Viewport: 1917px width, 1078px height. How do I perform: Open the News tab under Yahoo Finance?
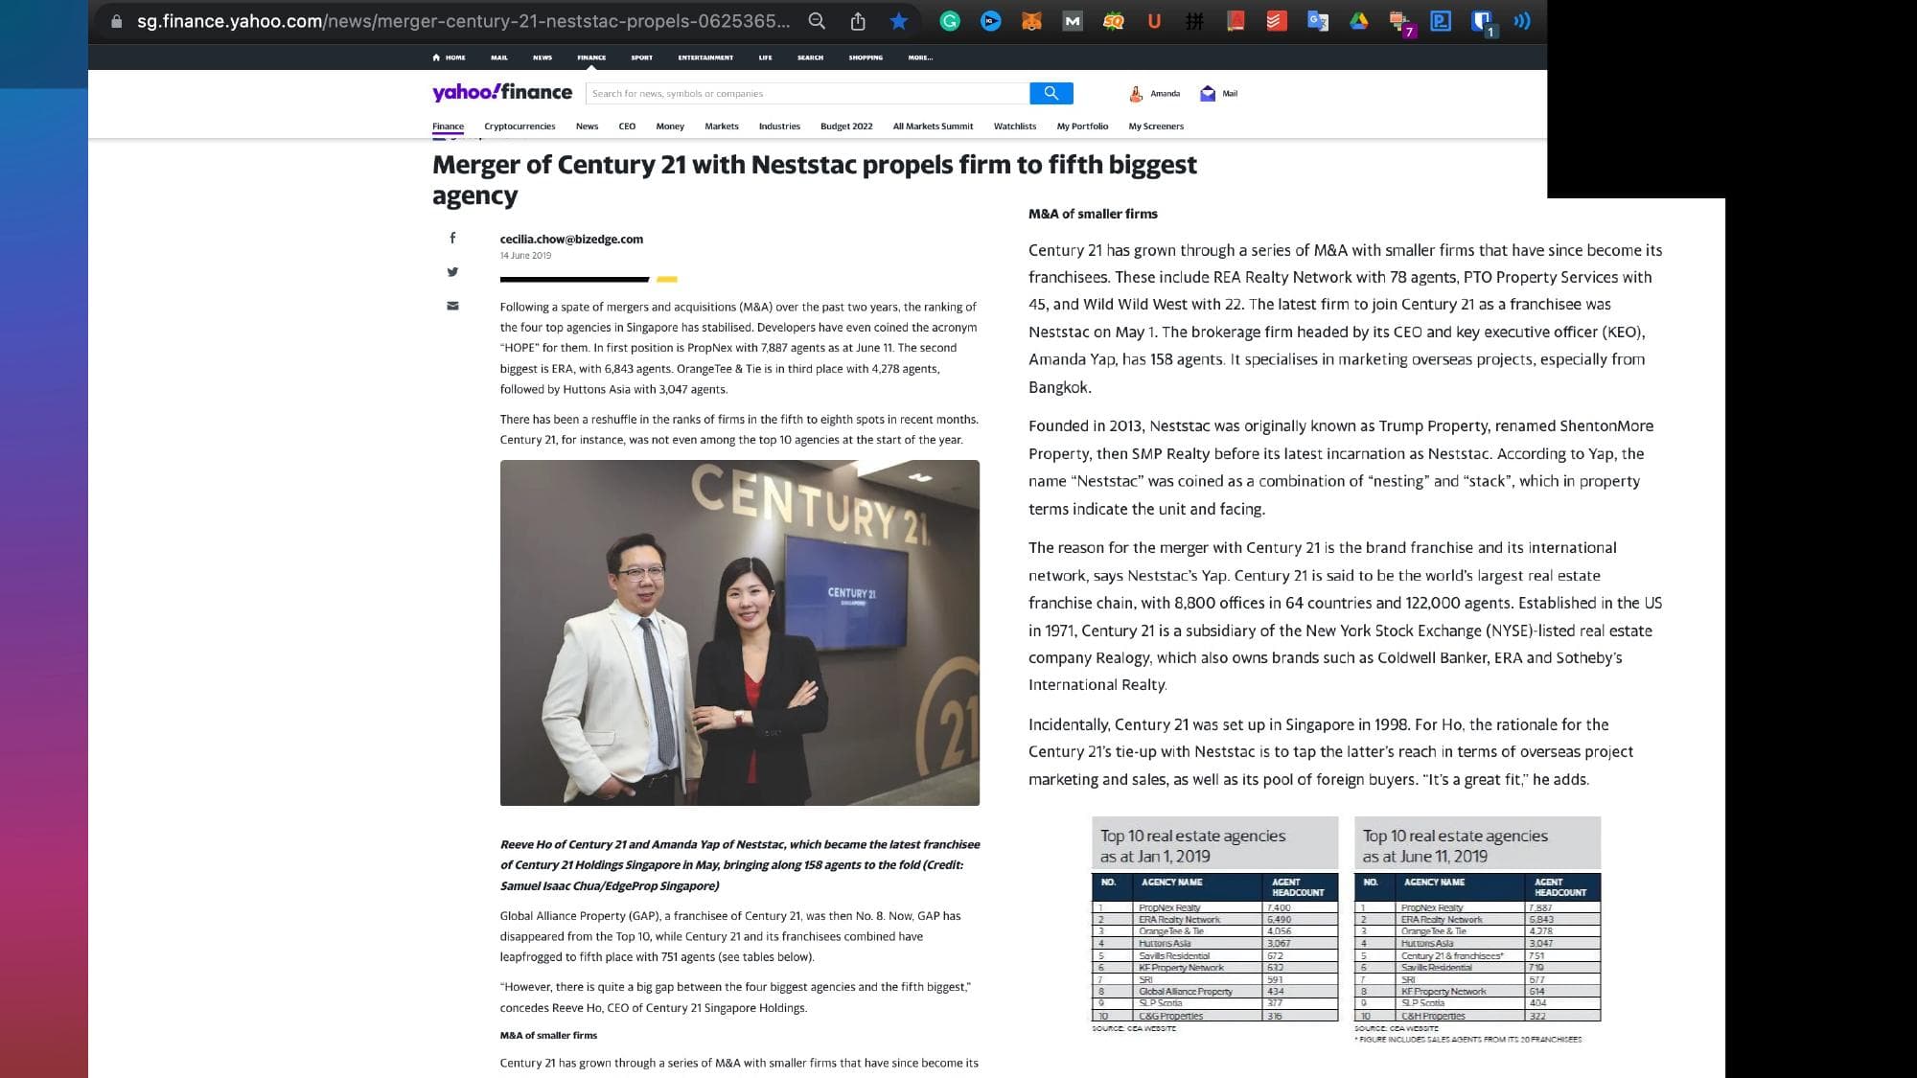(587, 126)
